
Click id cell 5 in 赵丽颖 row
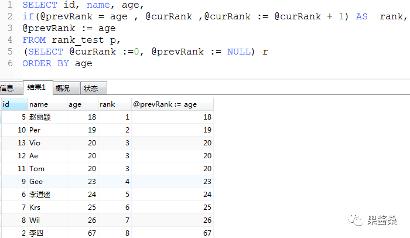(x=15, y=117)
